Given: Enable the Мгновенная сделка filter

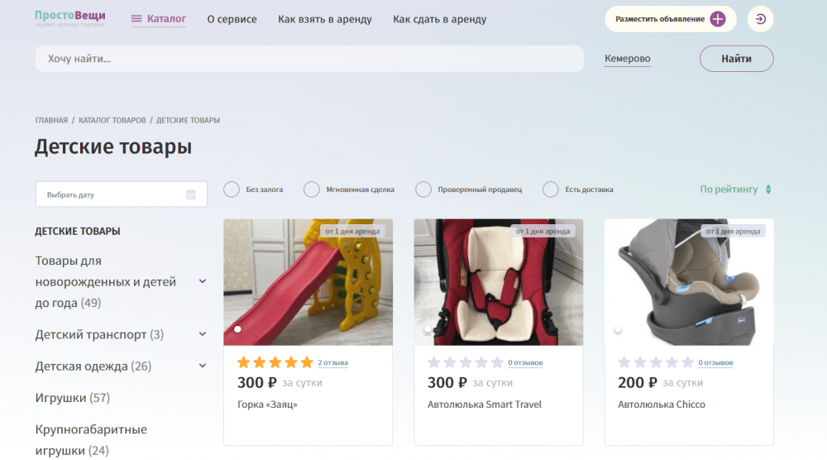Looking at the screenshot, I should coord(312,189).
